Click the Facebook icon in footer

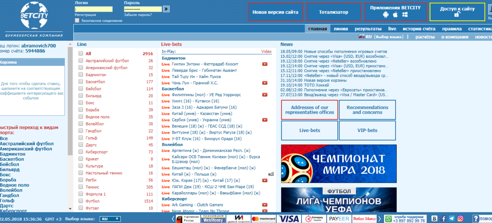point(443,219)
